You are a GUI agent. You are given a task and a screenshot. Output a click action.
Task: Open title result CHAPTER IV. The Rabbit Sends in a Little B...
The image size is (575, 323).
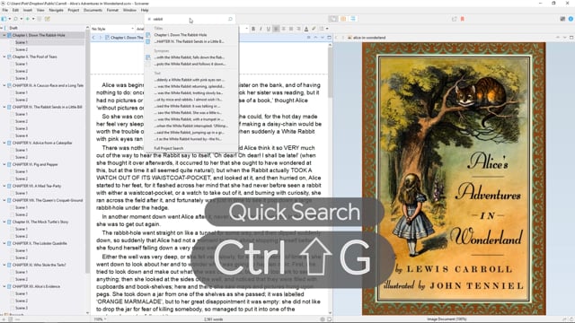point(190,41)
